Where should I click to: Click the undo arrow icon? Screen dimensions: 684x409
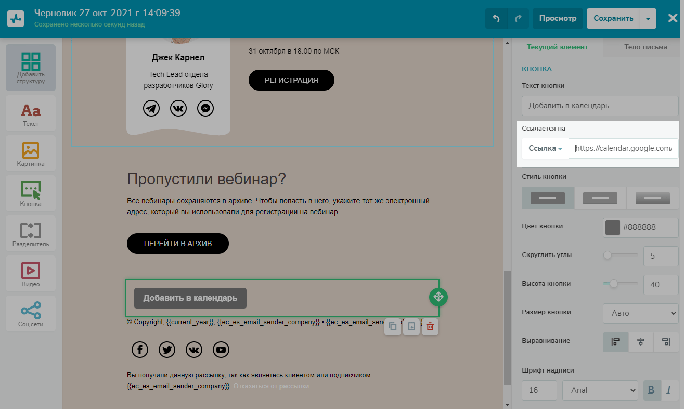click(x=496, y=19)
